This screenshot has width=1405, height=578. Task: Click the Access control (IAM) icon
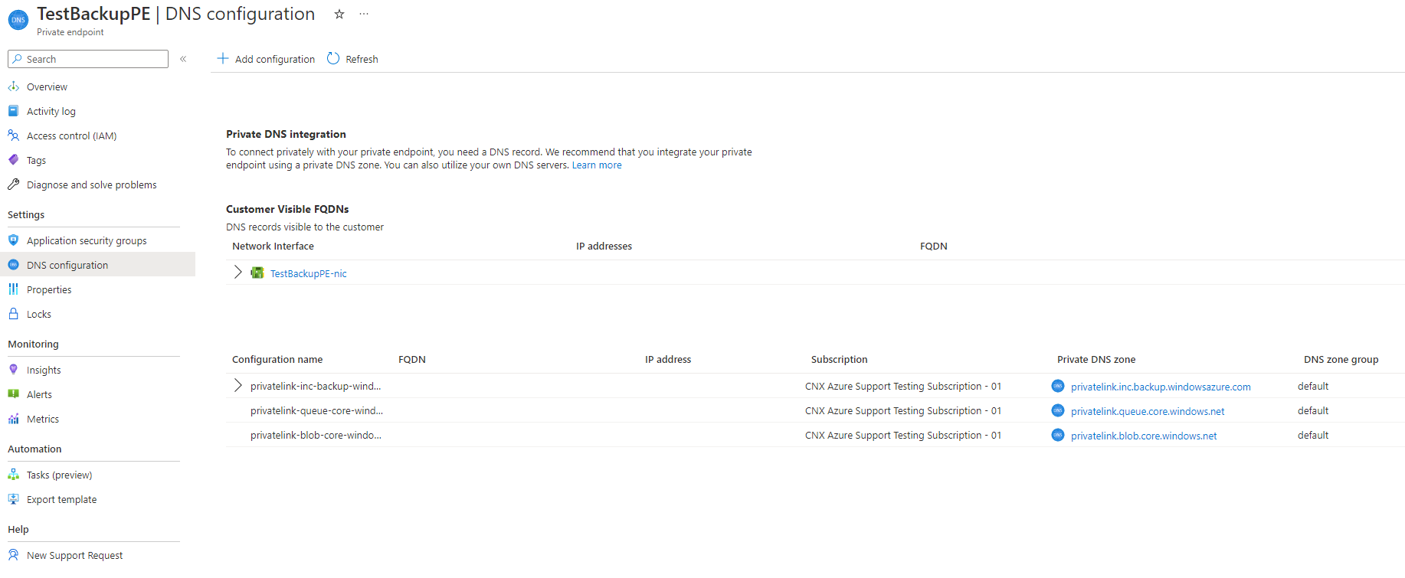(x=14, y=136)
